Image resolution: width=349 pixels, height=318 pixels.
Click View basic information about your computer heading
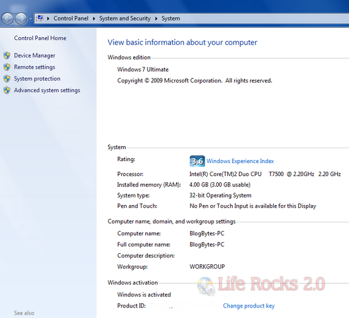click(182, 42)
